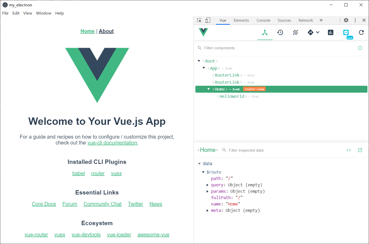Screen dimensions: 369x244
Task: Collapse the data section arrow
Action: (199, 164)
